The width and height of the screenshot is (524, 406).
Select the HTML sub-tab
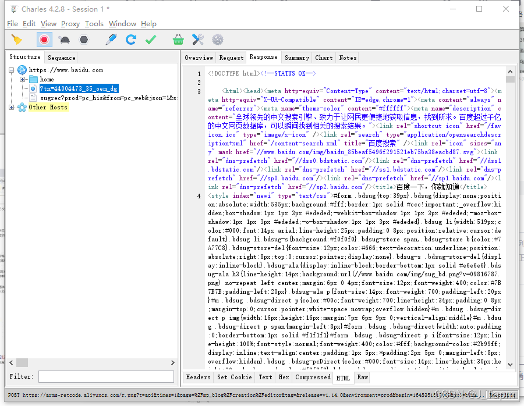click(x=343, y=377)
